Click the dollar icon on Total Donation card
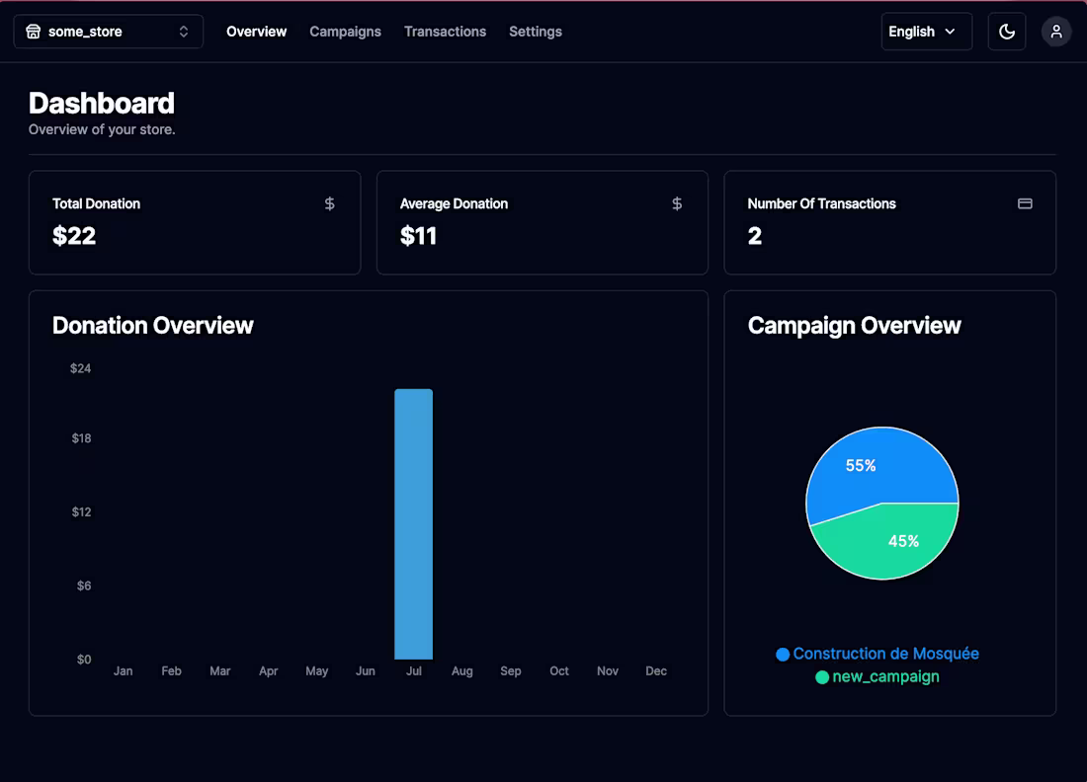 329,203
